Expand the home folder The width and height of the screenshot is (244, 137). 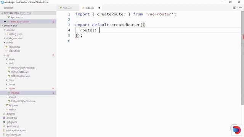[7, 84]
